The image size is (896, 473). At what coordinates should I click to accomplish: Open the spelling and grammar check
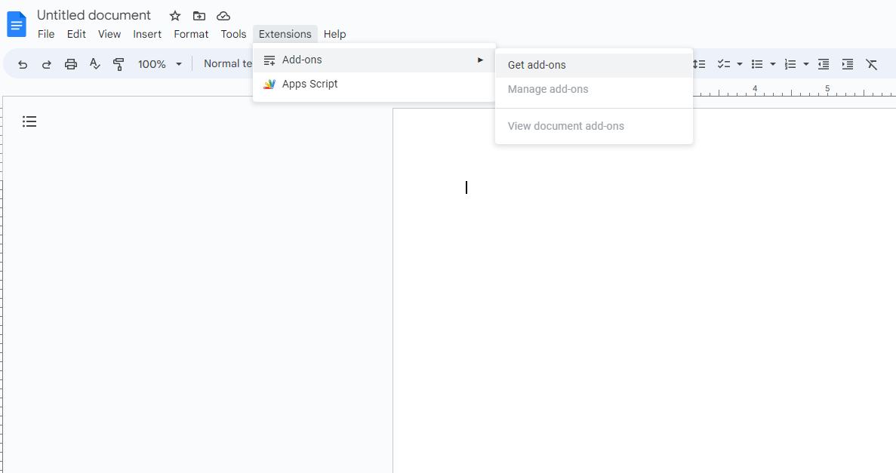94,64
